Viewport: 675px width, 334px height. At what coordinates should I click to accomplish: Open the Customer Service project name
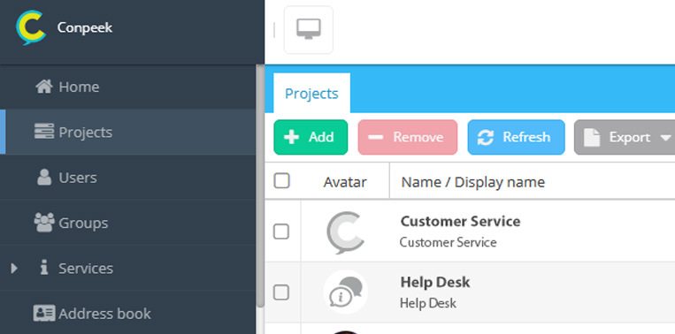pyautogui.click(x=460, y=221)
